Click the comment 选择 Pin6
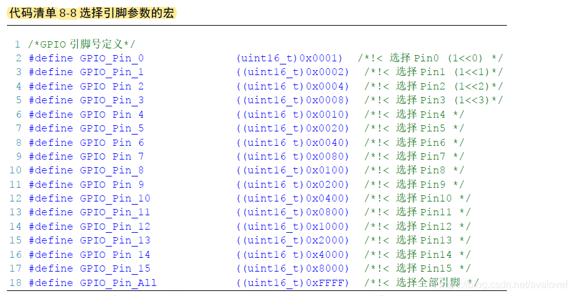Image resolution: width=574 pixels, height=296 pixels. pyautogui.click(x=420, y=142)
